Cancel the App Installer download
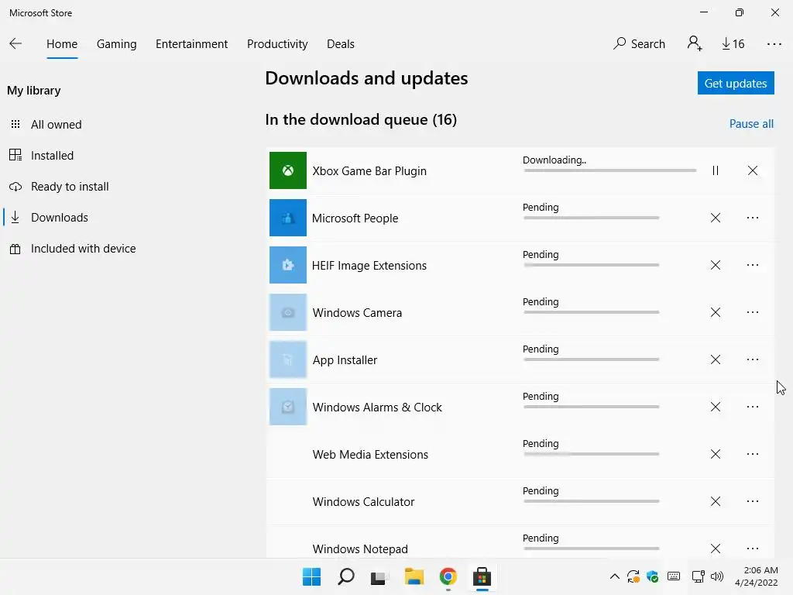 tap(715, 359)
